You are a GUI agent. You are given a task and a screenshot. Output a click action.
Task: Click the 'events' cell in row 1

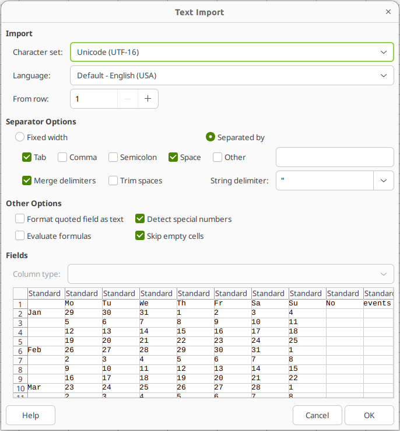click(378, 304)
